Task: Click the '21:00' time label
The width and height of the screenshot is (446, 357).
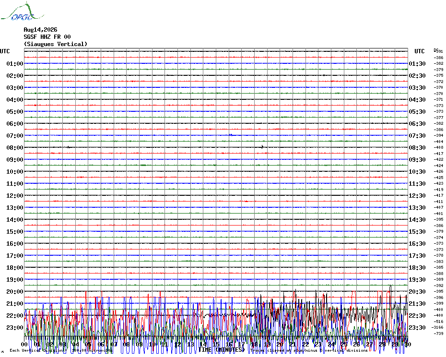Action: tap(15, 303)
